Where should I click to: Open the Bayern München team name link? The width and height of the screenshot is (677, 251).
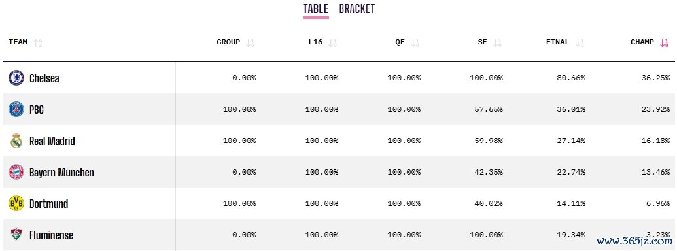coord(61,173)
